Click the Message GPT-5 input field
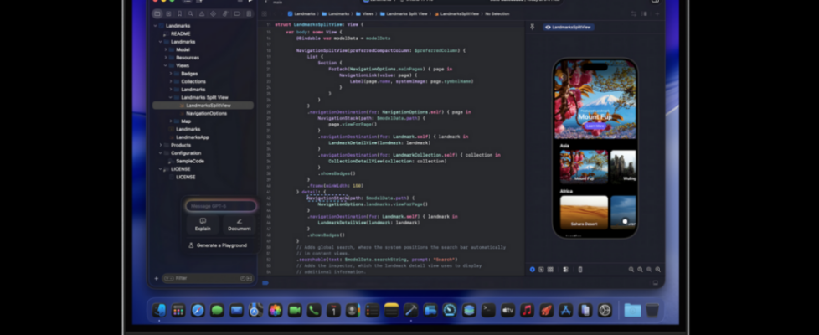This screenshot has width=819, height=335. click(x=220, y=206)
